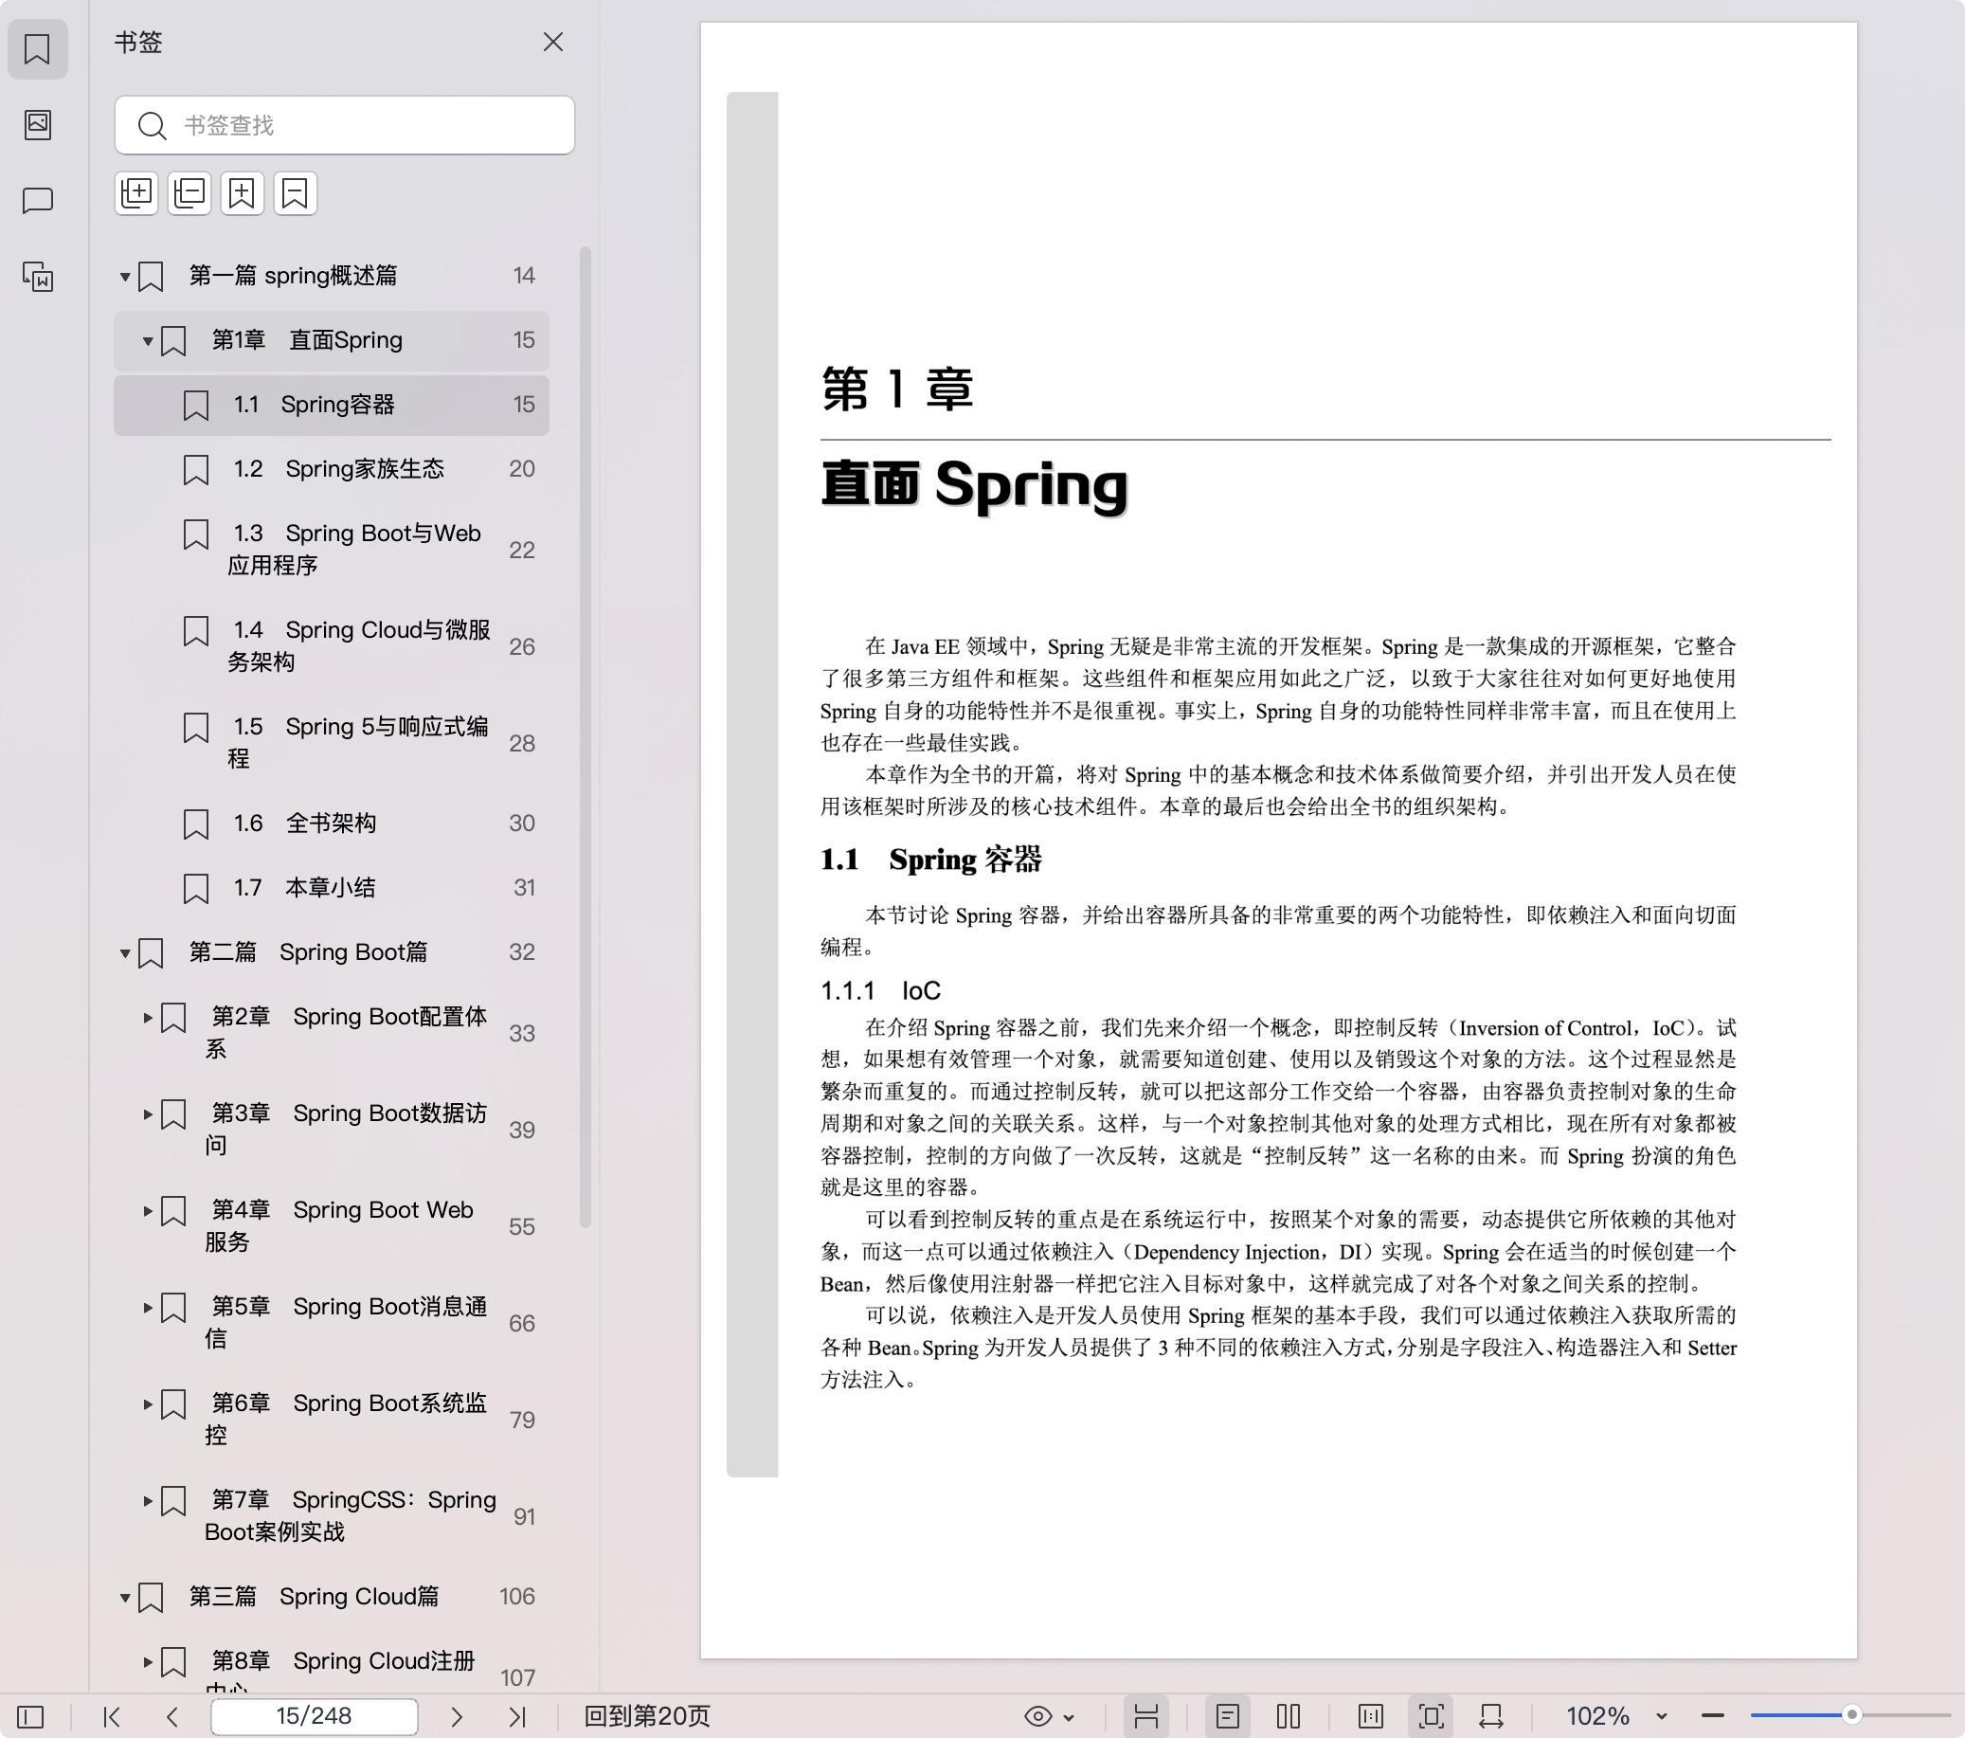The width and height of the screenshot is (1965, 1738).
Task: Select 第1章 直面Spring bookmark
Action: (332, 340)
